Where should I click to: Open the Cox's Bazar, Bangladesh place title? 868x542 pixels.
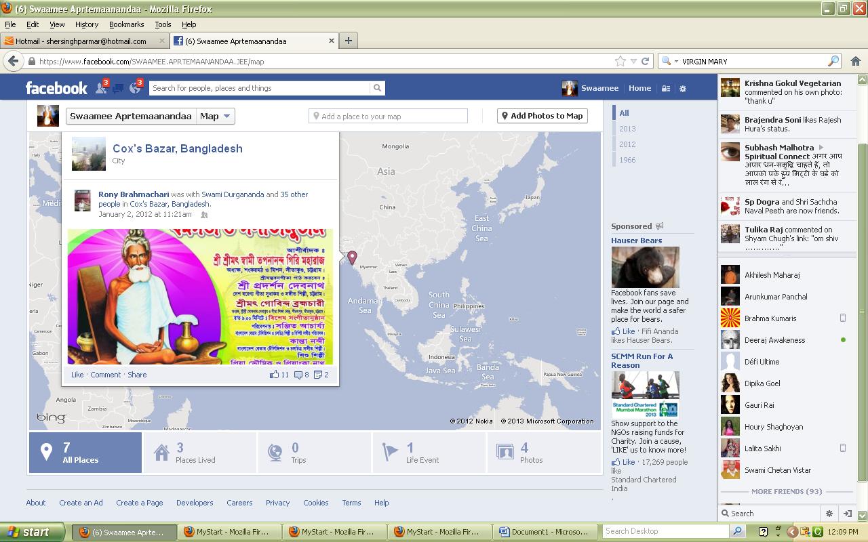(178, 148)
